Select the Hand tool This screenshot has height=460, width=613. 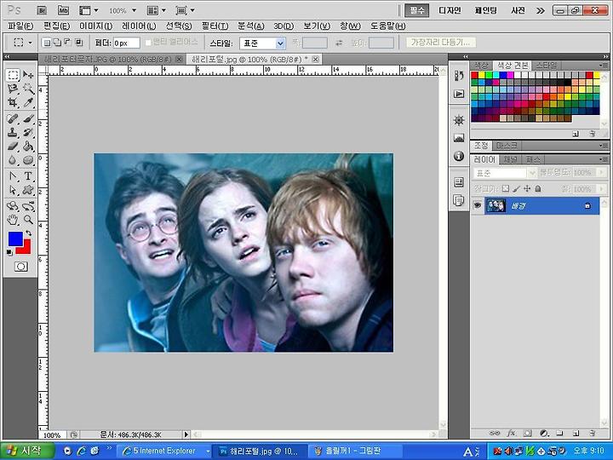(x=13, y=220)
